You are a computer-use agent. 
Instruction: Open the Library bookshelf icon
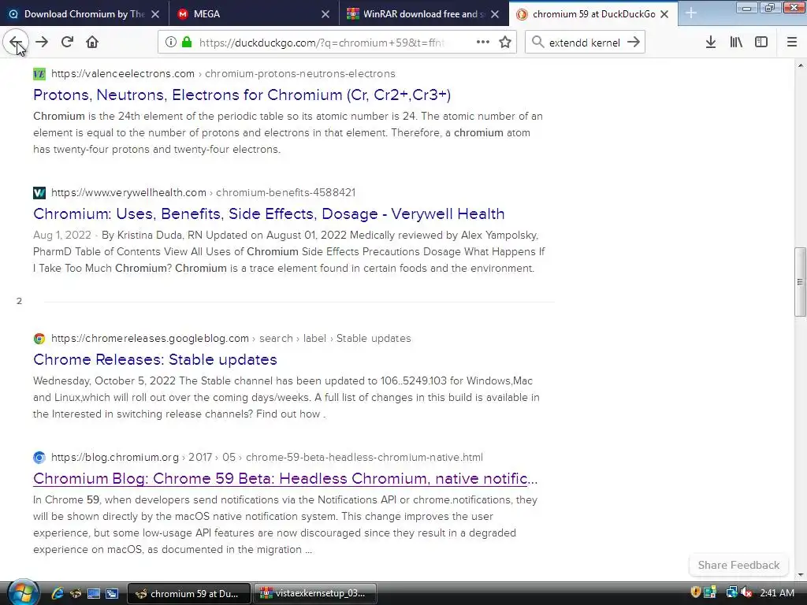pyautogui.click(x=736, y=43)
